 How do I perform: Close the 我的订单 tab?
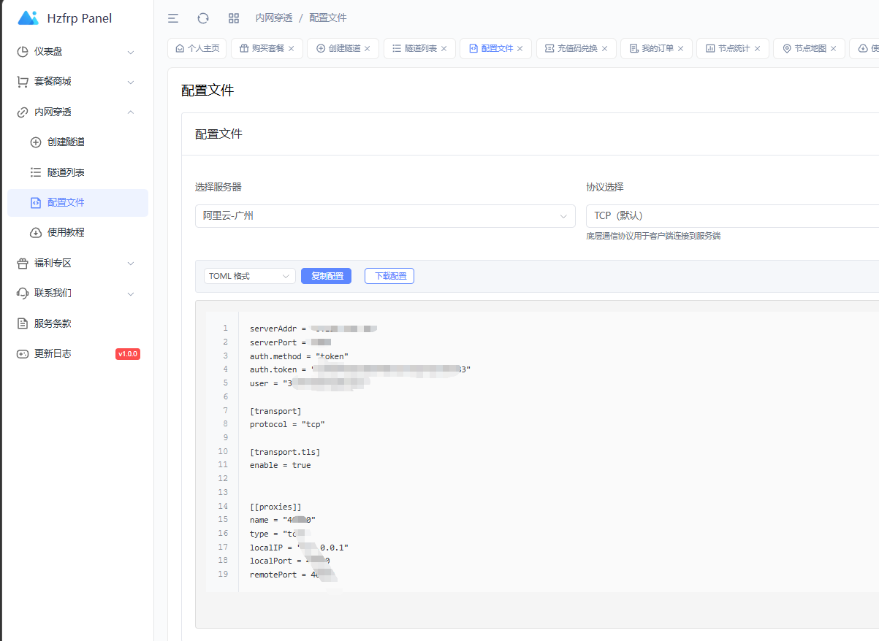point(680,49)
